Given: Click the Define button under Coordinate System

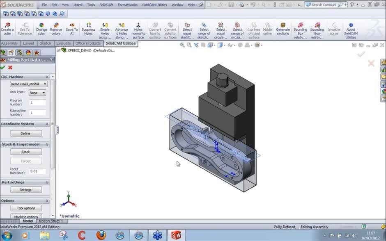Looking at the screenshot, I should point(25,133).
